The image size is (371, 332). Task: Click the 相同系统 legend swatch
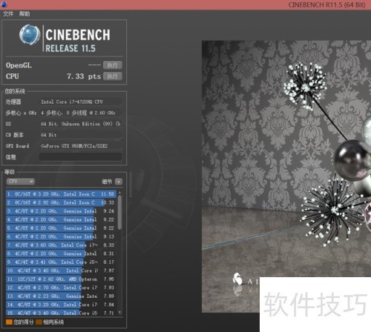pyautogui.click(x=39, y=322)
